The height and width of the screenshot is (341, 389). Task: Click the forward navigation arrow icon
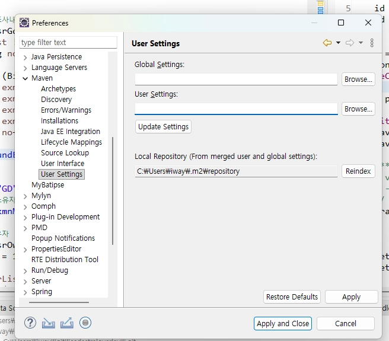click(x=350, y=43)
